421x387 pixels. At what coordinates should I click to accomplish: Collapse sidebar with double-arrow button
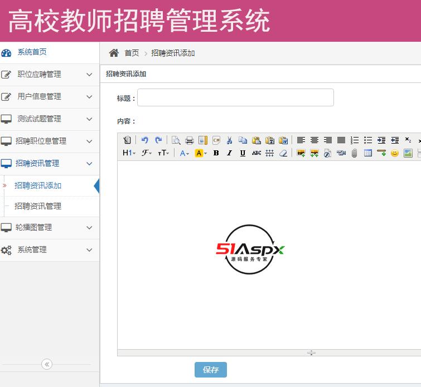tap(47, 364)
